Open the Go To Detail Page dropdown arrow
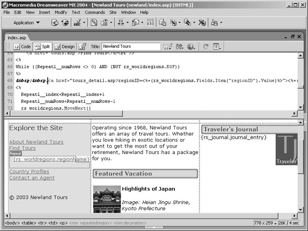Screen dimensions: 308x231 click(142, 22)
